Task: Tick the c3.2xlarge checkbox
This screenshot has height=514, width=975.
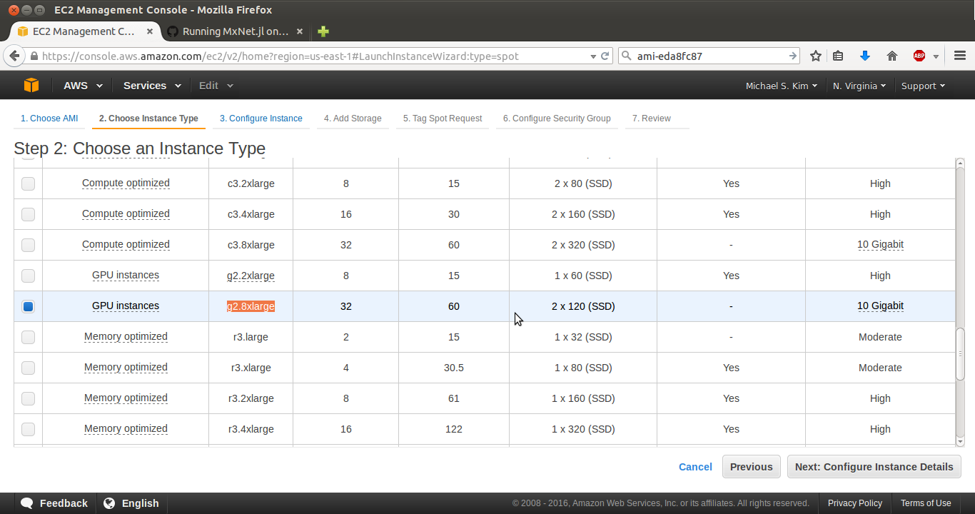Action: click(28, 183)
